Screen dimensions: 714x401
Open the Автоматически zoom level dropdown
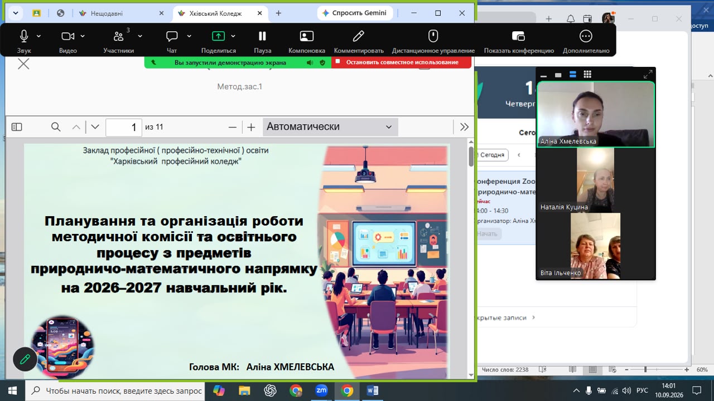[330, 127]
